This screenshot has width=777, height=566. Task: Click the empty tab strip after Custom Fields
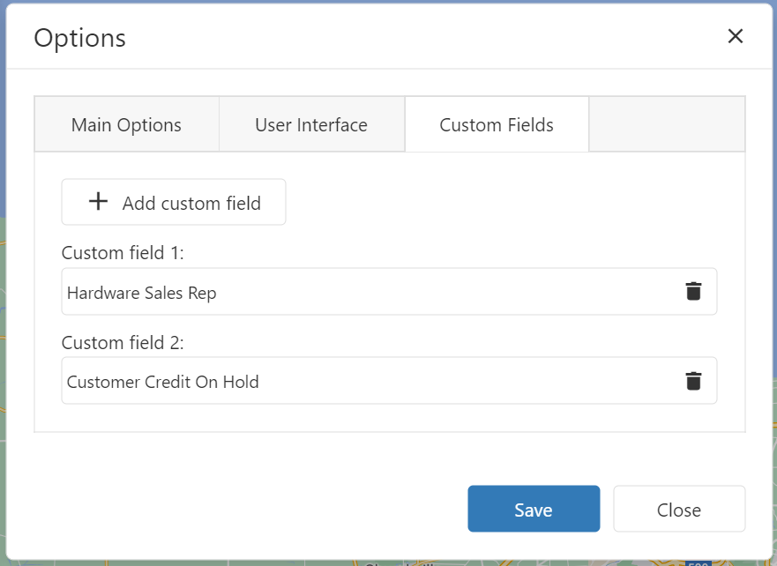[x=667, y=124]
